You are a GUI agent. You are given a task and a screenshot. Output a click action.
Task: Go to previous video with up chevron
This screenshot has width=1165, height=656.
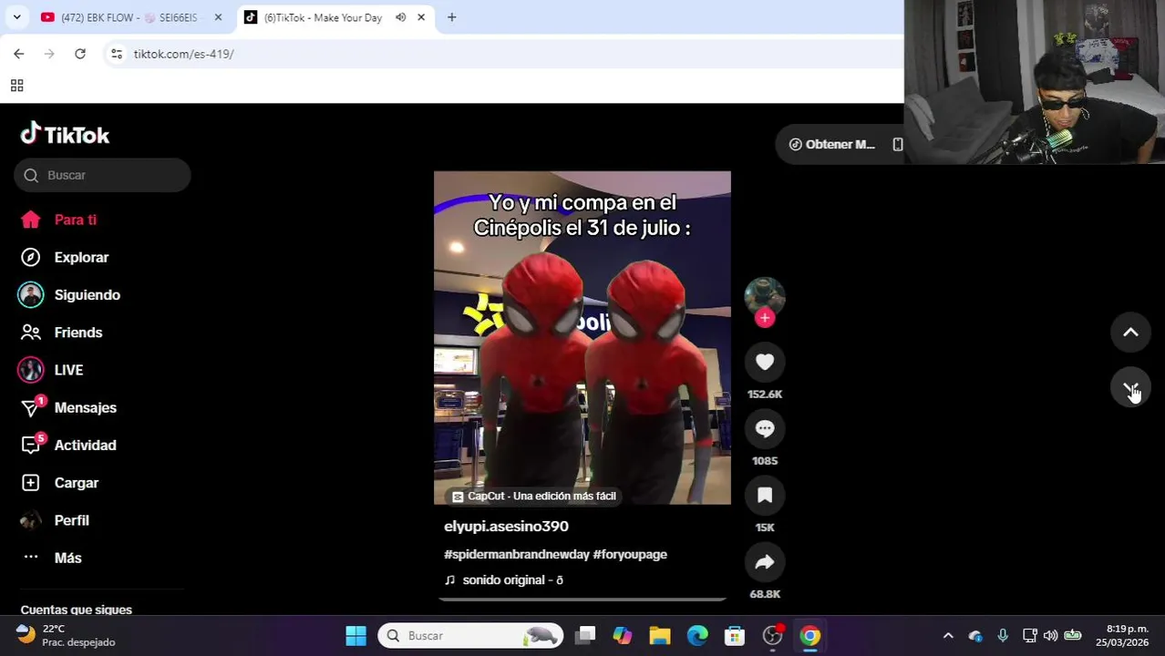(x=1130, y=333)
